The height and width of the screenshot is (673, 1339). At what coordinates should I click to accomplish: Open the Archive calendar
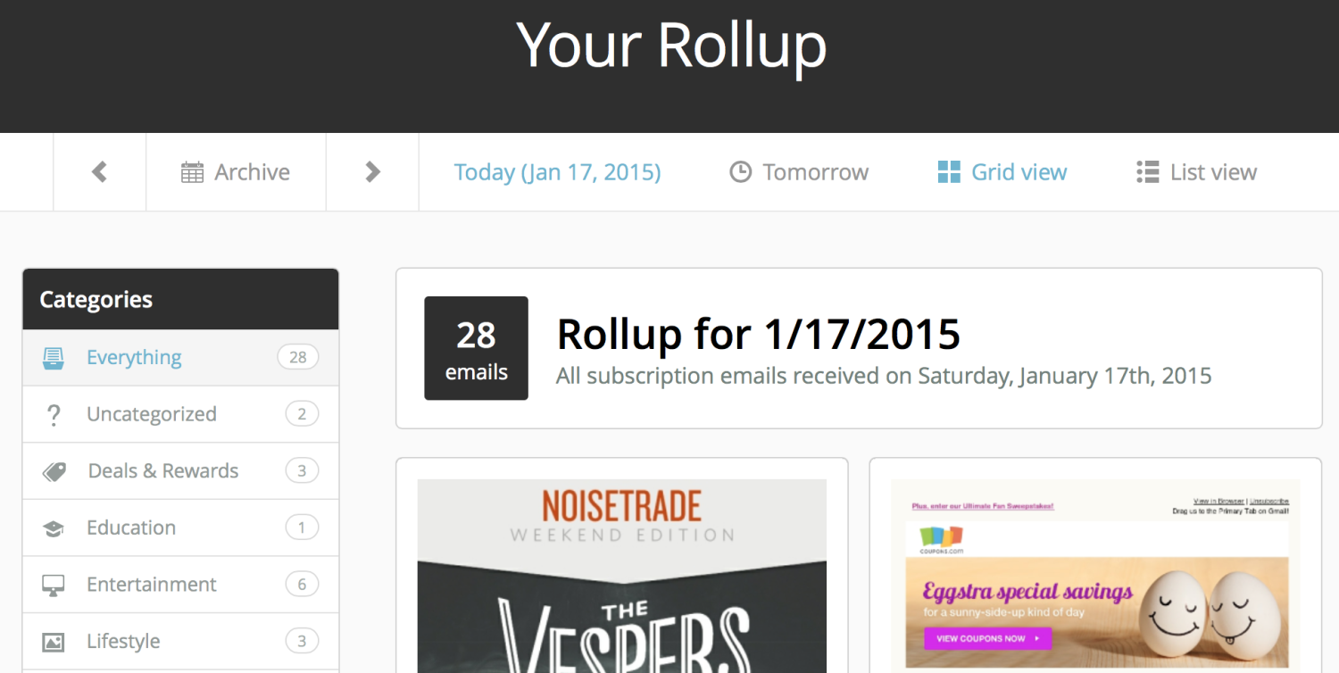pyautogui.click(x=236, y=172)
